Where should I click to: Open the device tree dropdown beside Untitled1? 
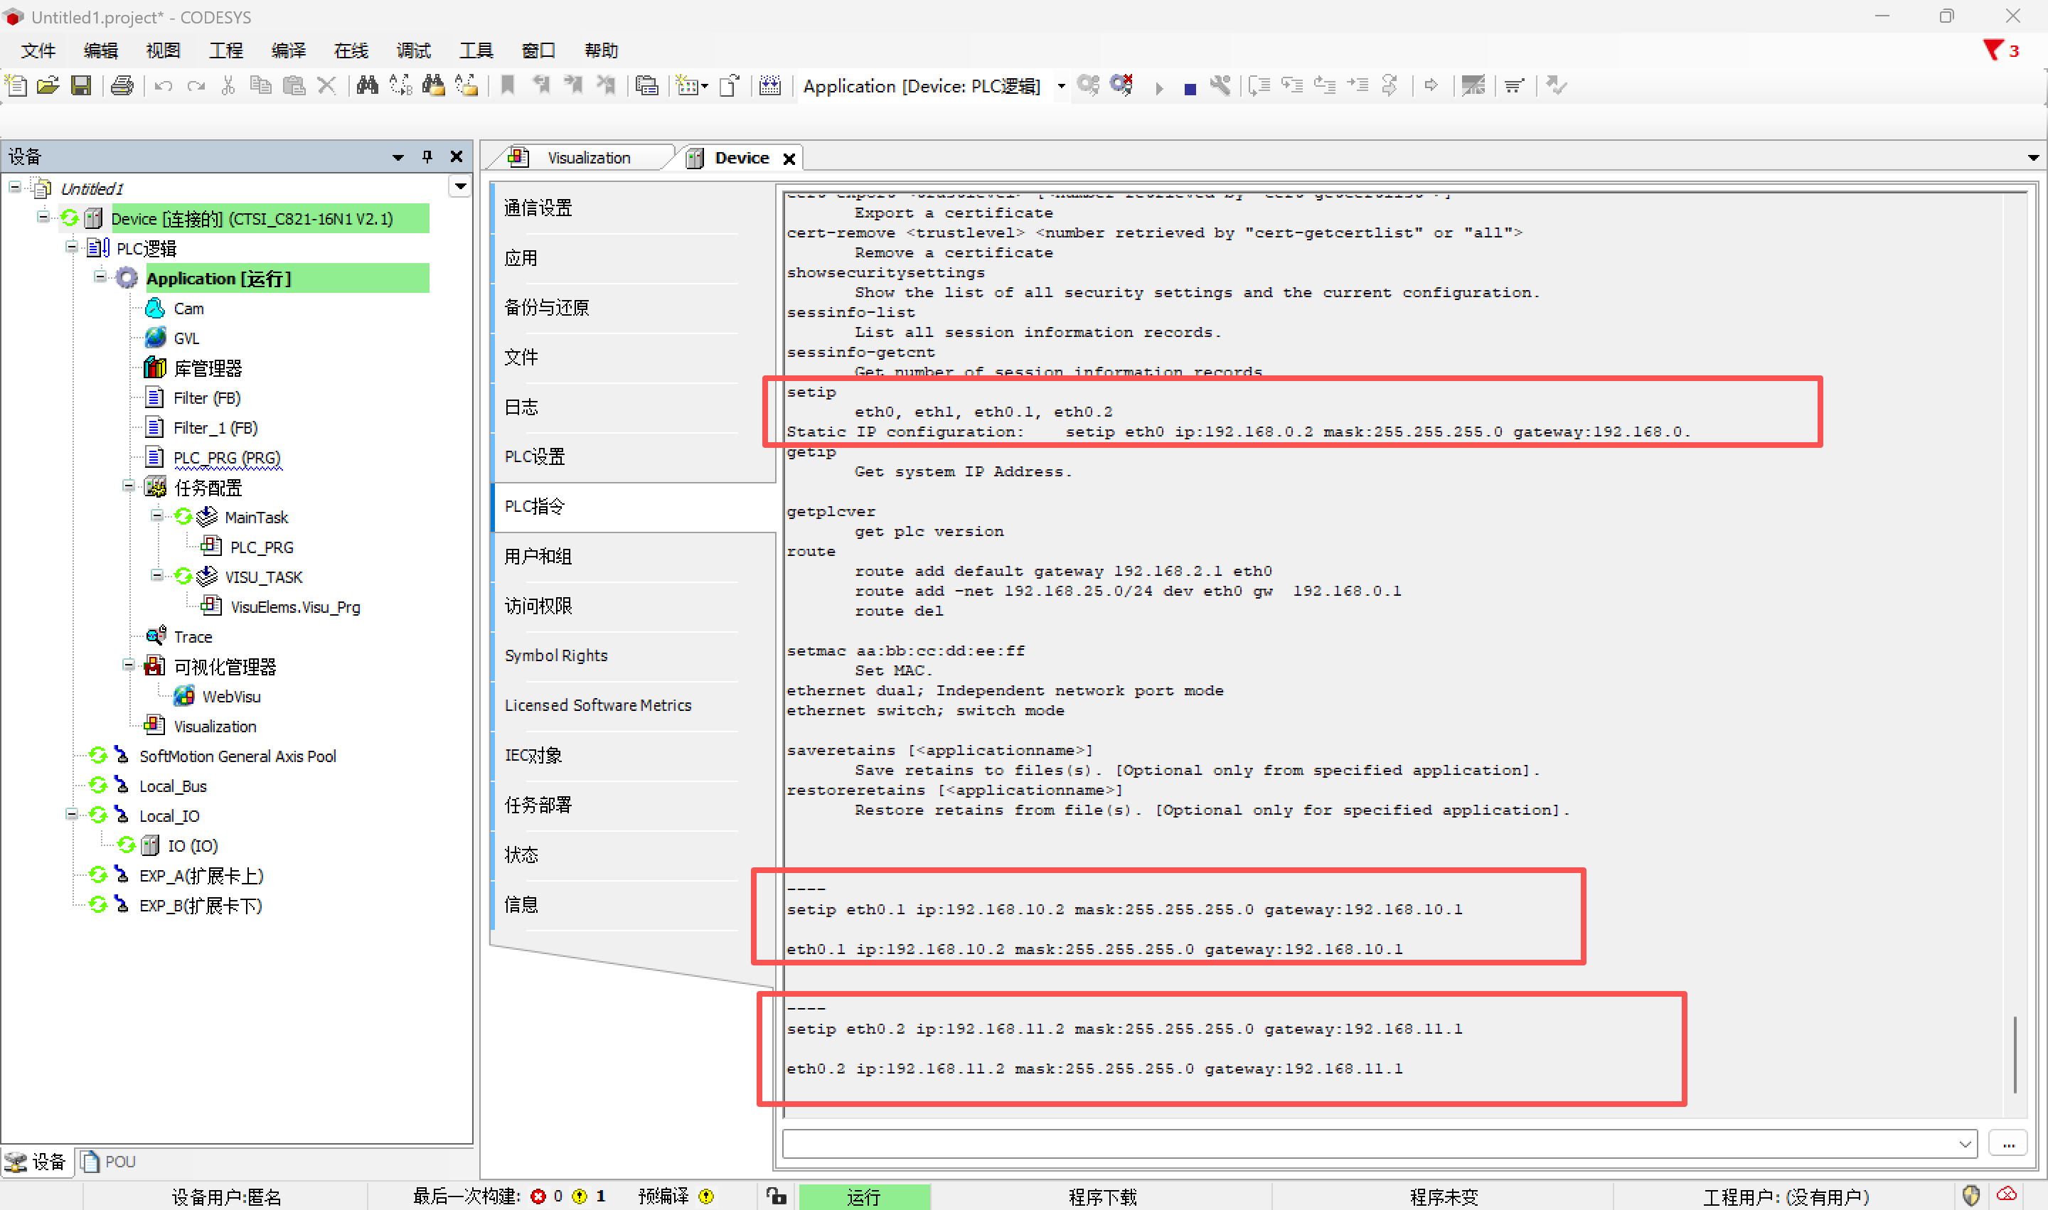461,187
